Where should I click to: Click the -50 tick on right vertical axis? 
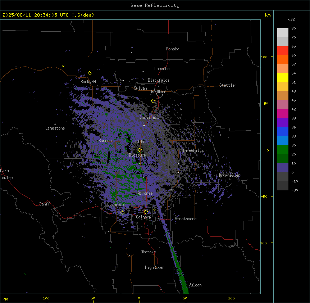(x=264, y=196)
